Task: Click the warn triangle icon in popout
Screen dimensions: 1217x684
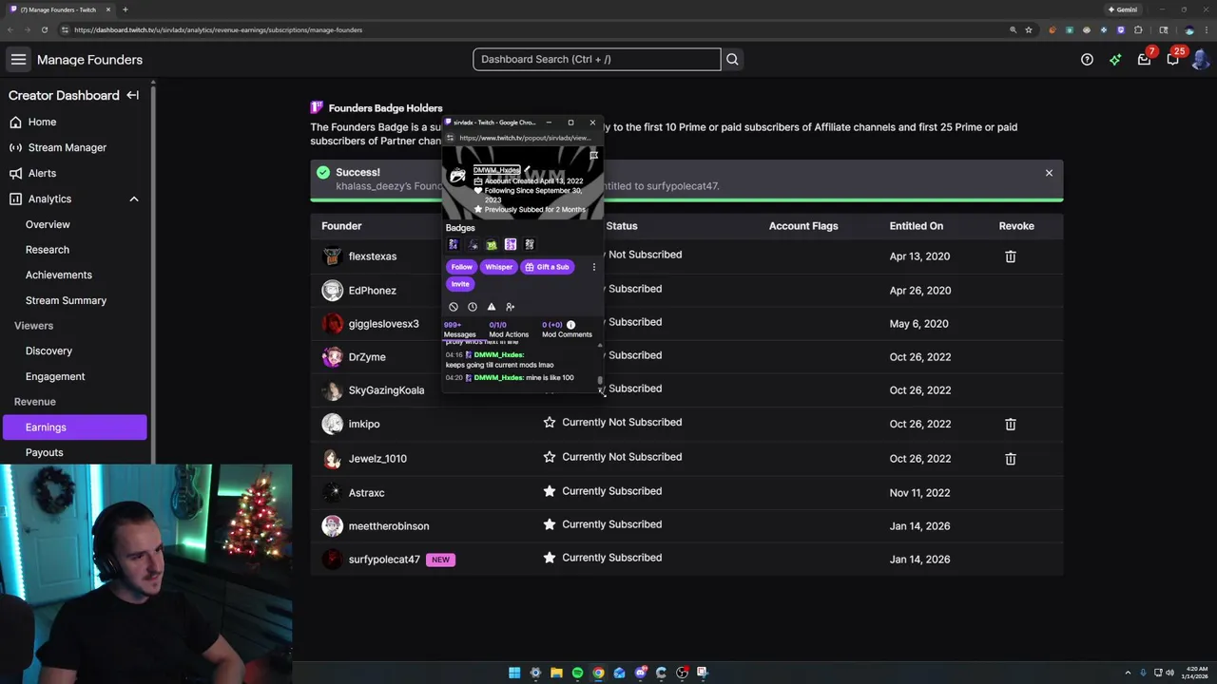Action: 492,307
